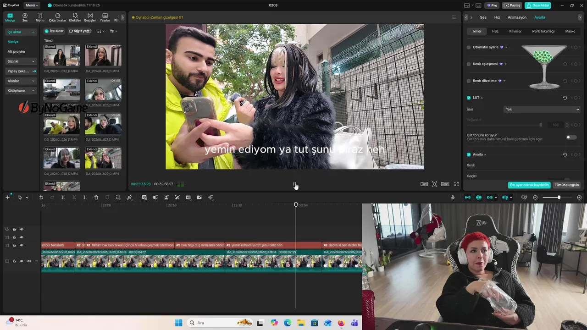Click the crop/rotate clip icon in timeline toolbar

[x=118, y=198]
